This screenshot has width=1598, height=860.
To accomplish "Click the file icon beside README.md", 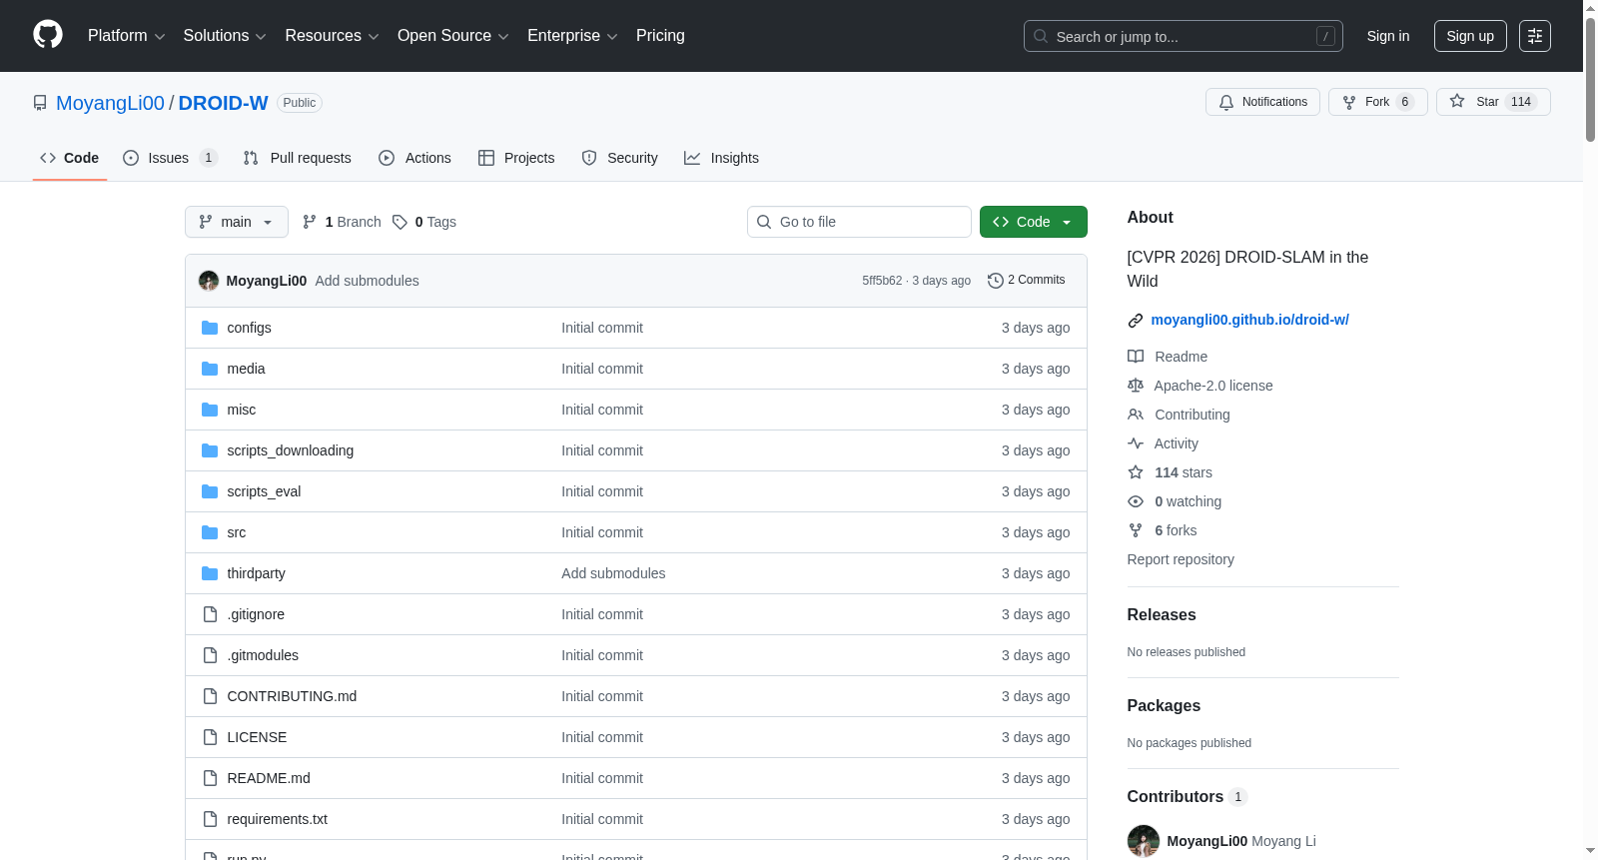I will 210,778.
